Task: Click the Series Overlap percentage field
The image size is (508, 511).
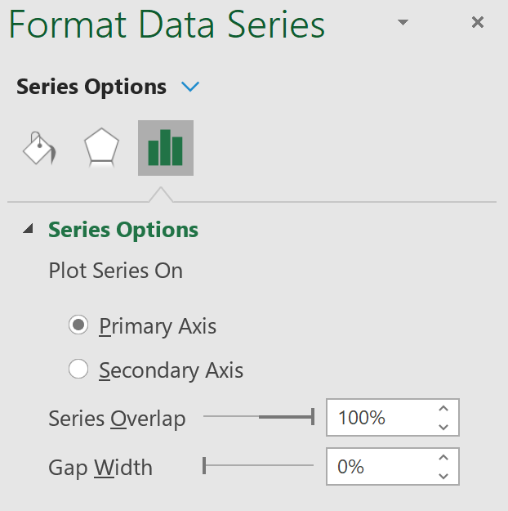Action: [x=381, y=417]
